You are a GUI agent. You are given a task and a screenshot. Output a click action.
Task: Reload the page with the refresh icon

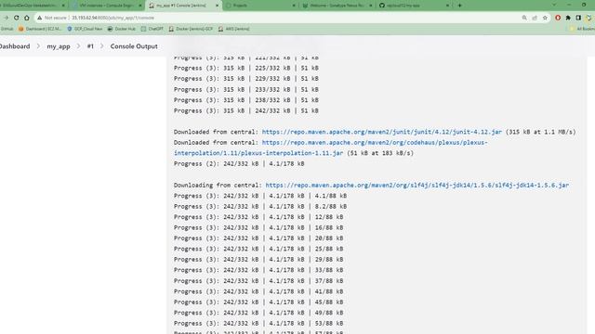point(17,18)
